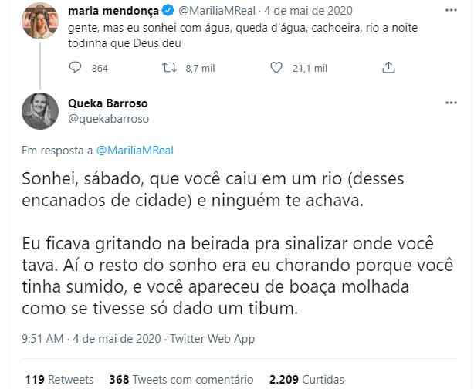Open maria mendonça's profile picture

click(x=38, y=19)
